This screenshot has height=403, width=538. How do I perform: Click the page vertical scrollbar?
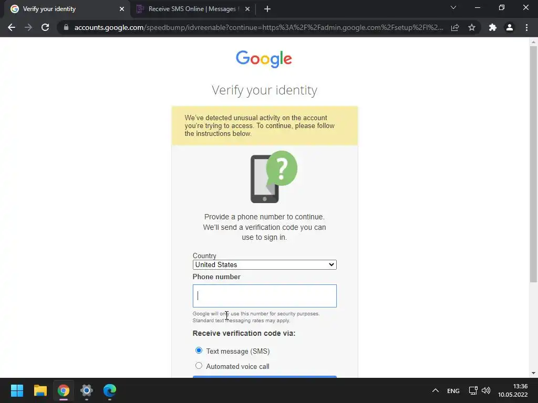[x=533, y=164]
